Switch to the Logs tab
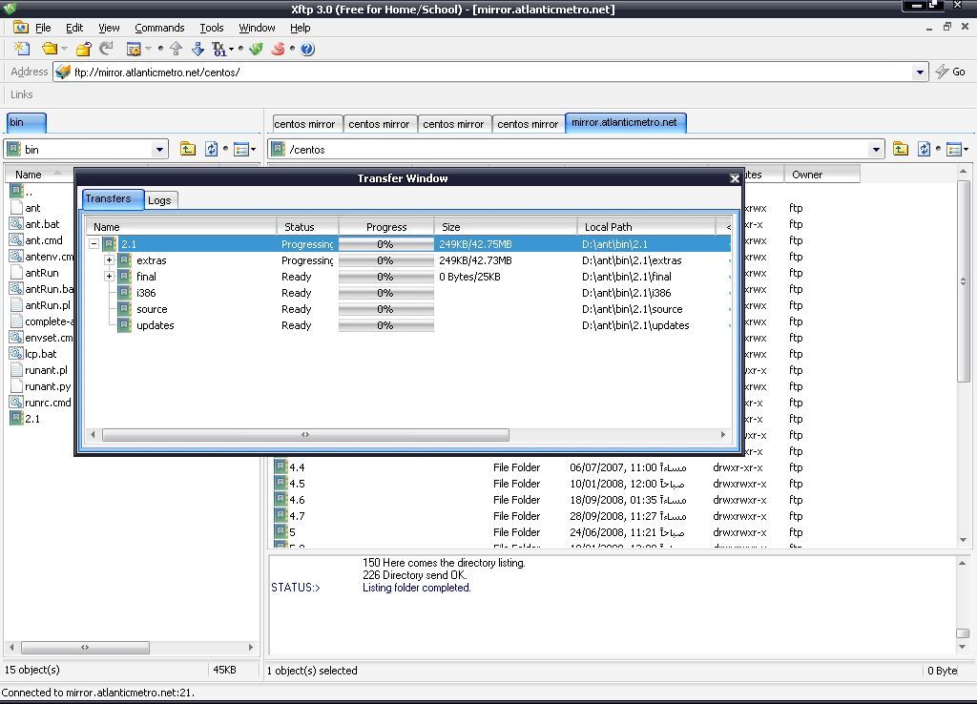The width and height of the screenshot is (977, 704). click(159, 199)
